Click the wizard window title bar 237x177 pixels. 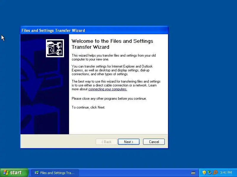pyautogui.click(x=94, y=30)
